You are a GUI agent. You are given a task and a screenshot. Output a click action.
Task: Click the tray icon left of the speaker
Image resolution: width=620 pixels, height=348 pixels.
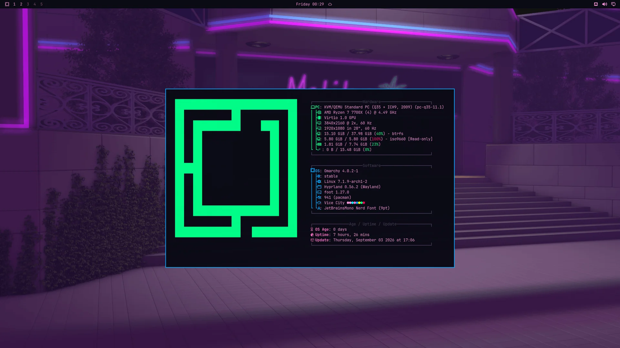point(596,4)
